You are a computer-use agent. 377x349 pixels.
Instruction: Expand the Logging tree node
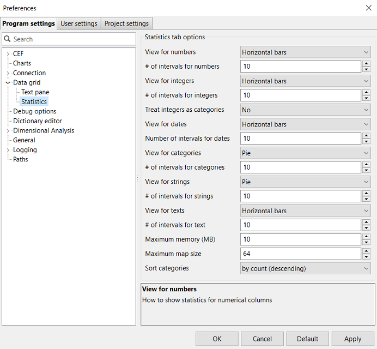[8, 150]
